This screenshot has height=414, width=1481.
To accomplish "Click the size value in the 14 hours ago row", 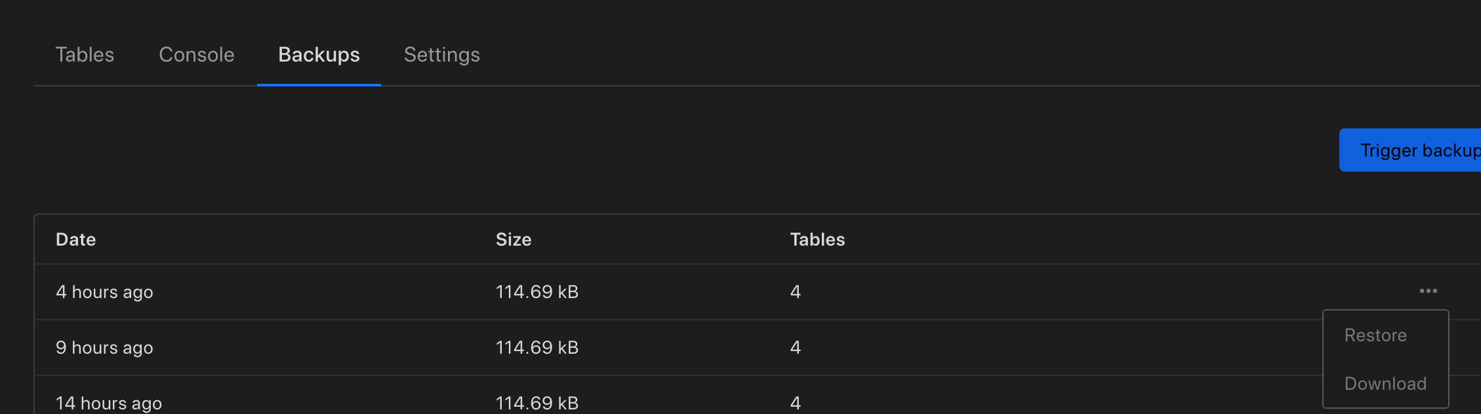I will [537, 403].
